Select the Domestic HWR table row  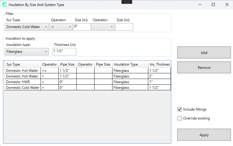click(23, 82)
